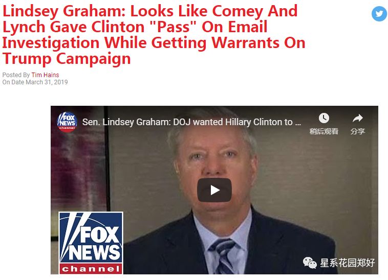Click the WeChat watermark icon
388x280 pixels.
pyautogui.click(x=310, y=263)
